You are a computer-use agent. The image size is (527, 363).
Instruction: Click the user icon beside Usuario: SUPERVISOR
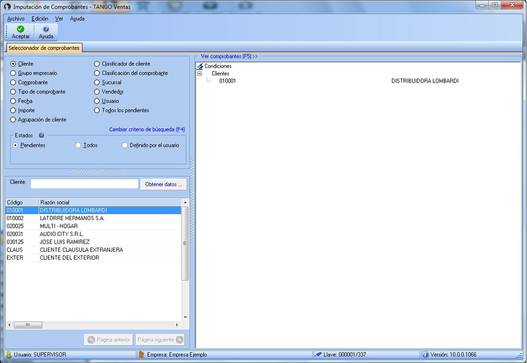click(x=9, y=355)
